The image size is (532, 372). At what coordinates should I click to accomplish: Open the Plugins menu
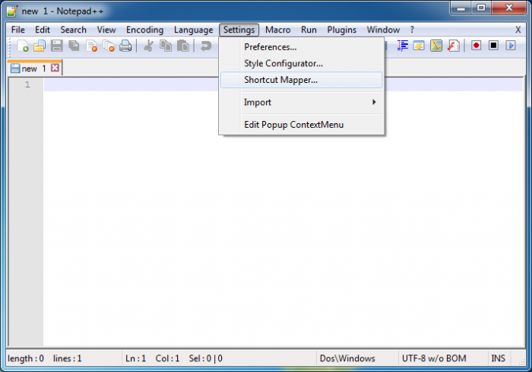[x=342, y=30]
